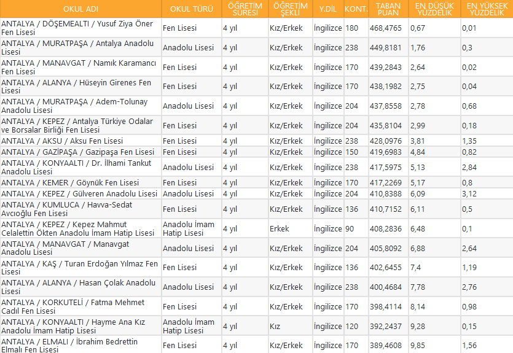Screen dimensions: 513x353
Task: Click the Y.DİL column header
Action: [x=327, y=9]
